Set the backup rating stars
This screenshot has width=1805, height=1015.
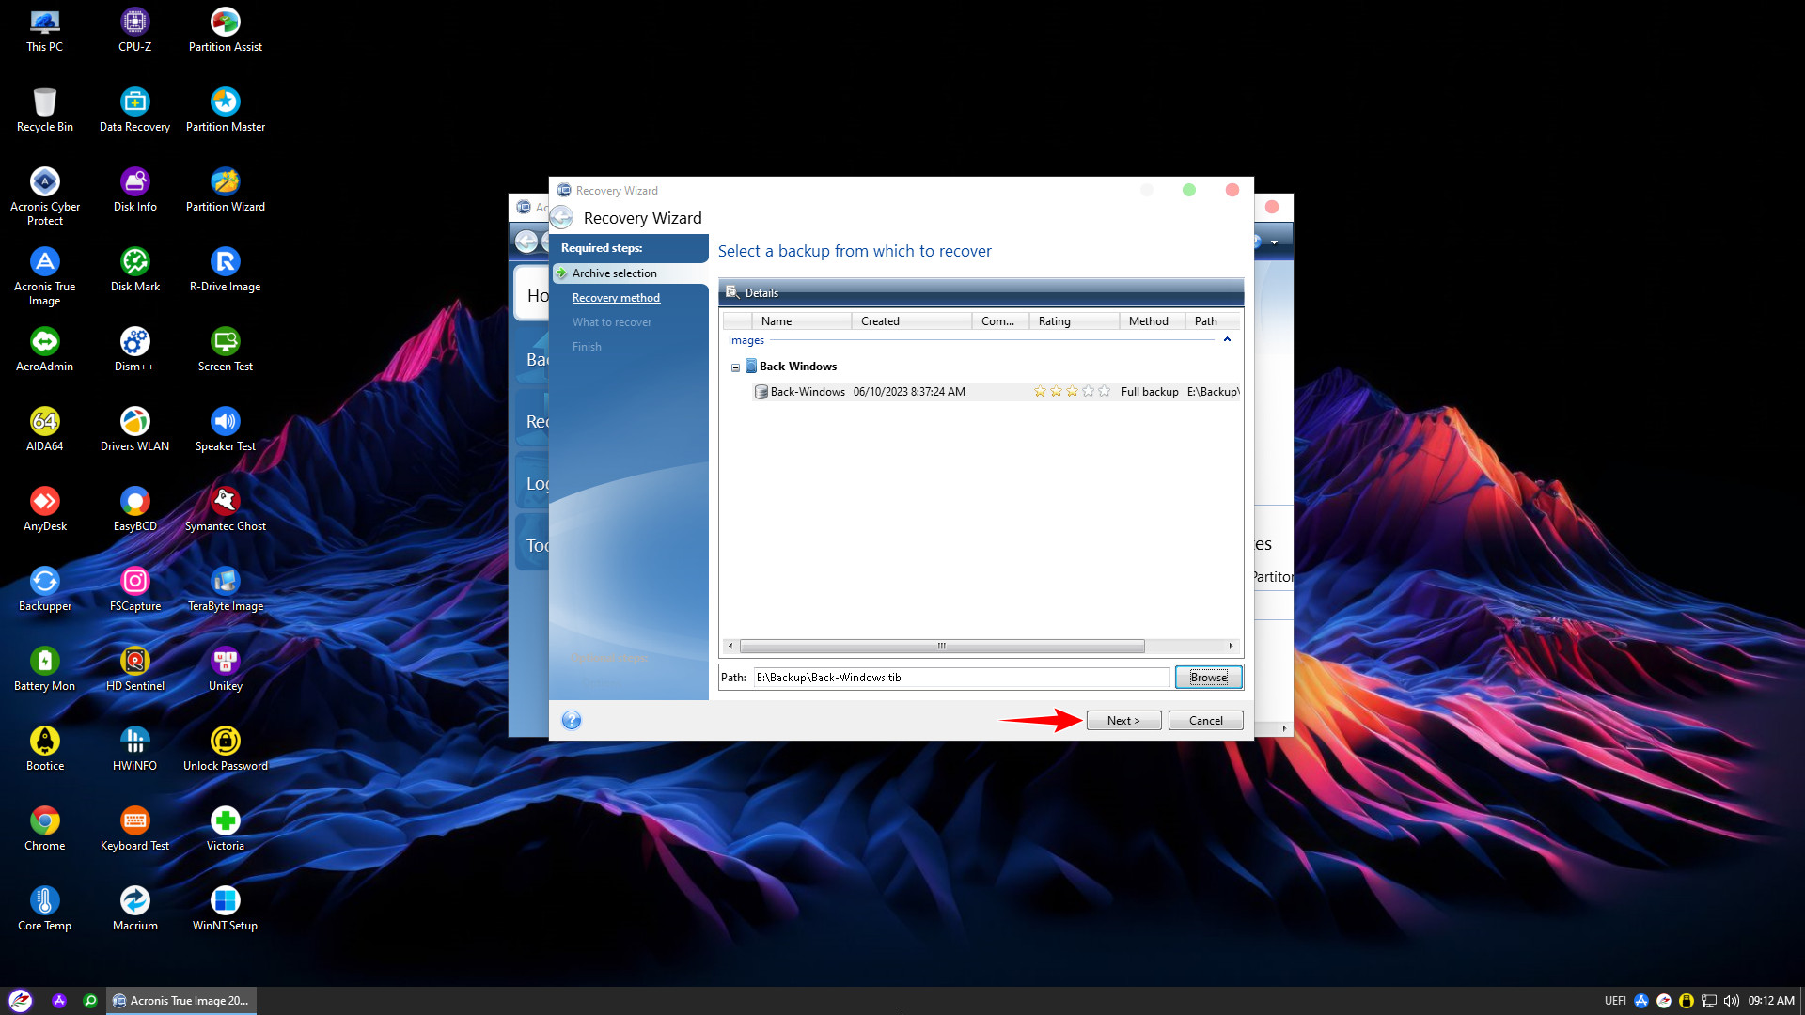point(1072,392)
